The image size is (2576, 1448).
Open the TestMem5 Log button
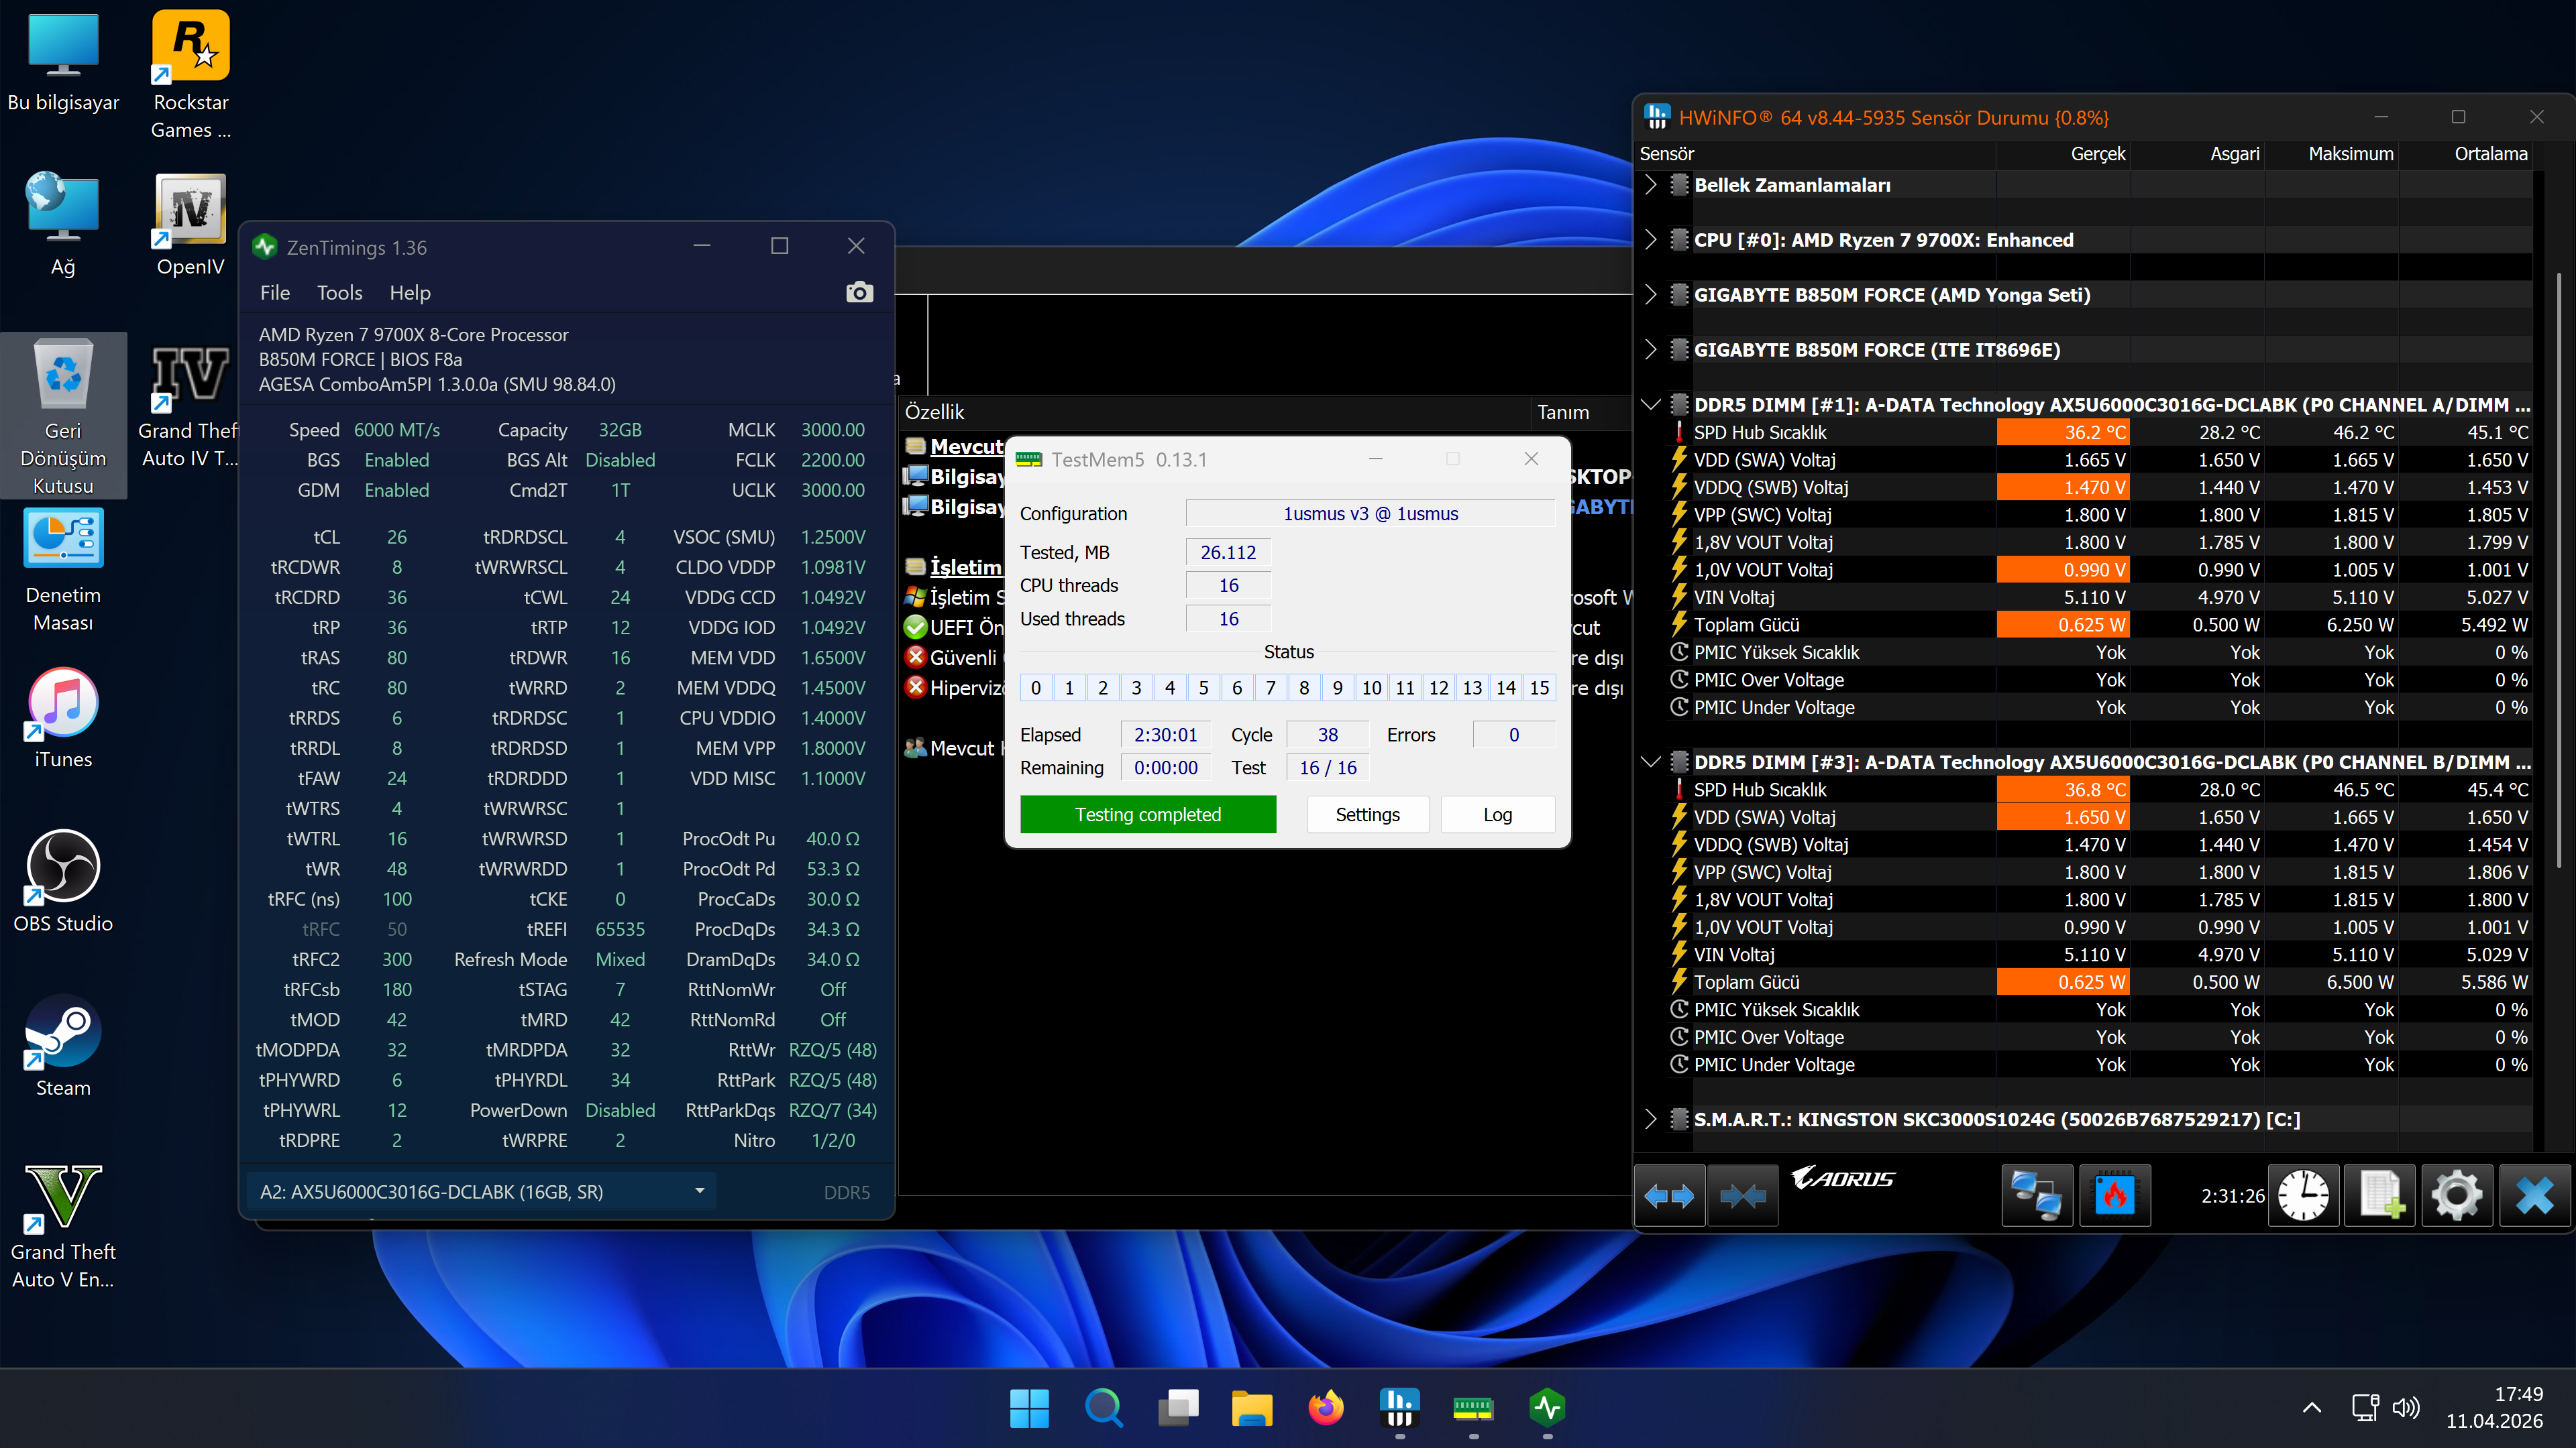(x=1497, y=814)
